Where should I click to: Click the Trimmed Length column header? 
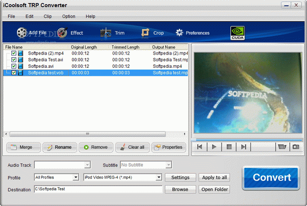click(129, 47)
